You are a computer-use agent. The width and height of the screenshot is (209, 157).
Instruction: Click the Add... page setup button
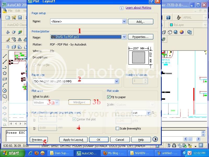141,22
